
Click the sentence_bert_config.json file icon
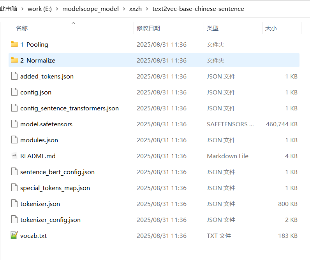pyautogui.click(x=14, y=172)
